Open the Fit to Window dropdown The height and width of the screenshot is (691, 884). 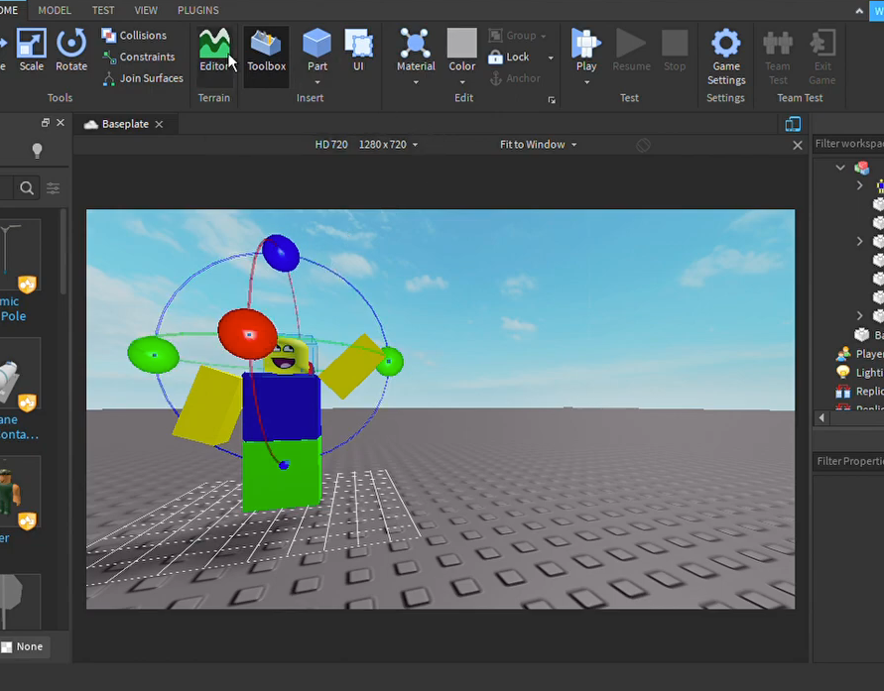(x=539, y=145)
